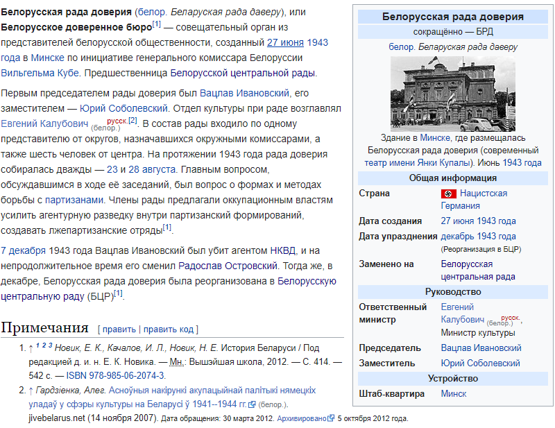Click footnote [1] after '(БЦР)'
The image size is (555, 428).
tap(118, 293)
